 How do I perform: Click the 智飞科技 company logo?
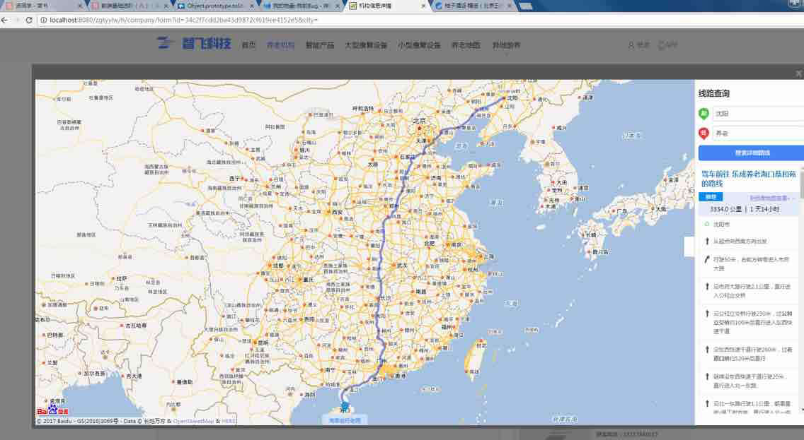pyautogui.click(x=194, y=44)
